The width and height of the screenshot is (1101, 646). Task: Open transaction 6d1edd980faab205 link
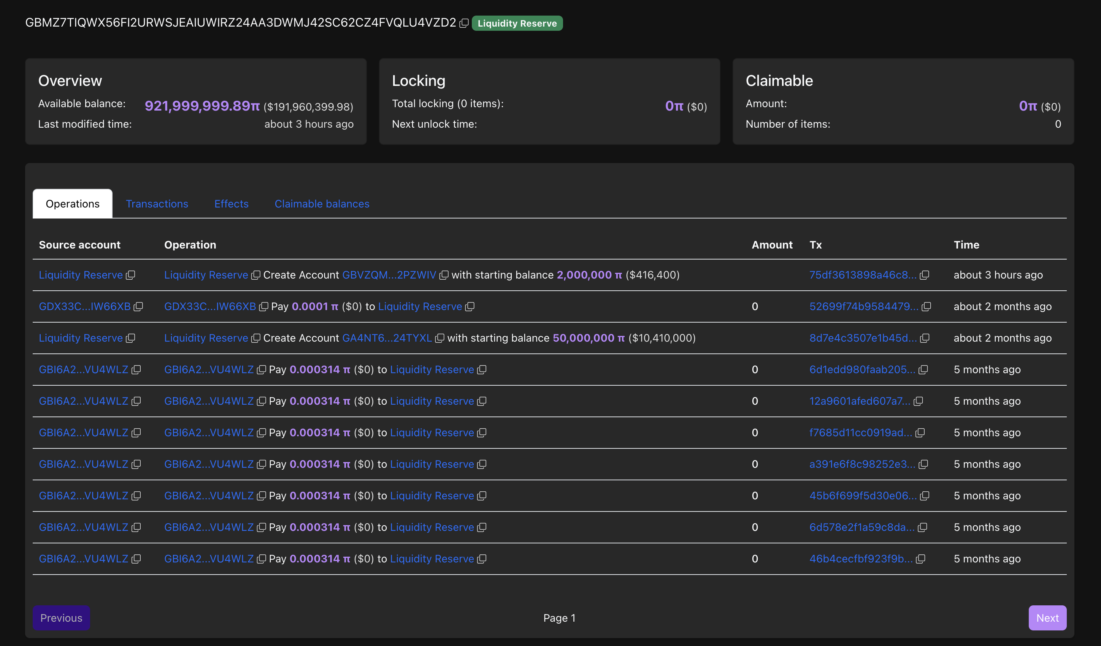pos(862,370)
